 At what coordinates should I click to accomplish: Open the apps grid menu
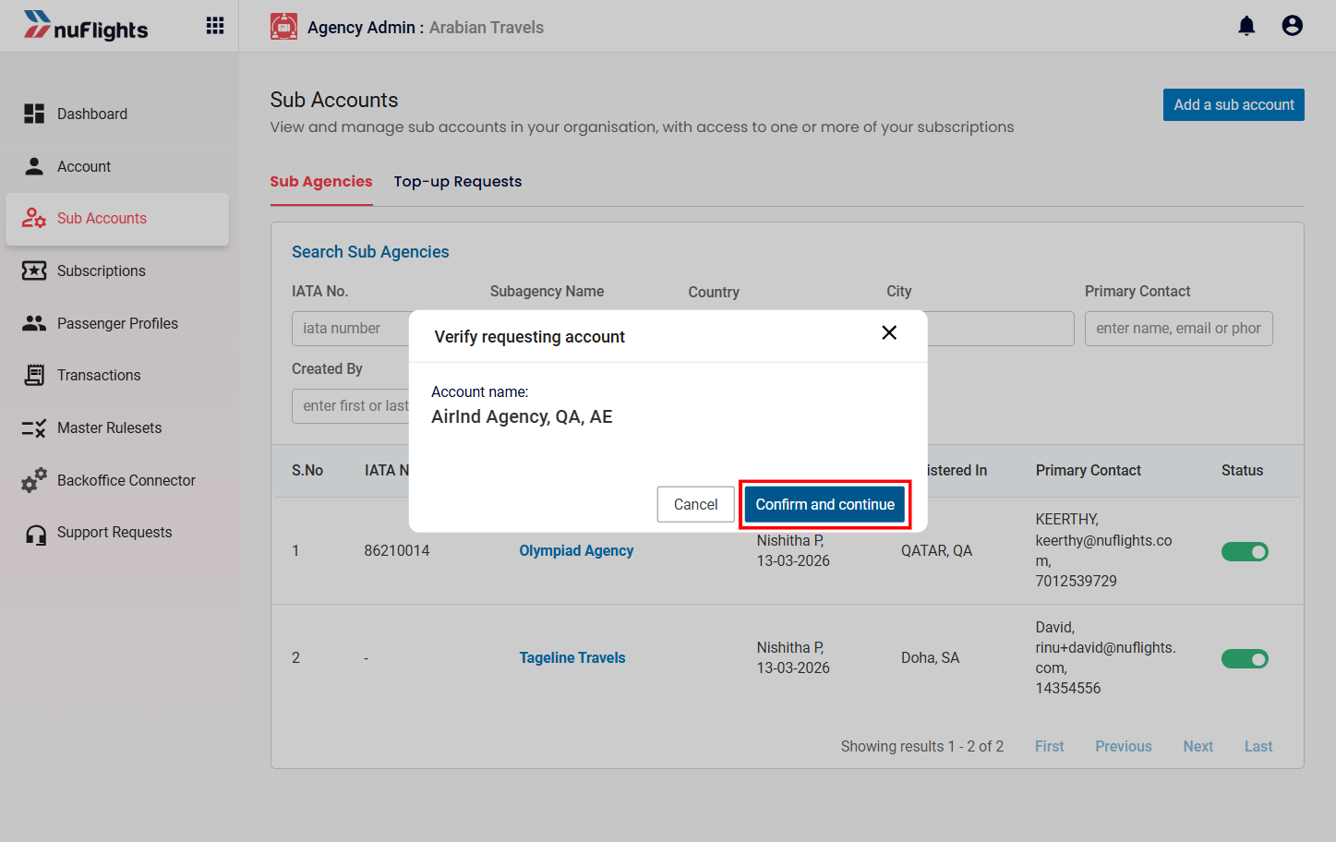[215, 26]
